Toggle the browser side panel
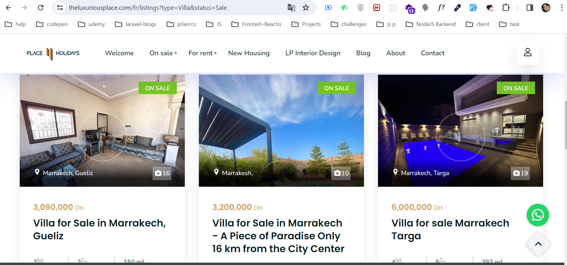 (x=530, y=8)
